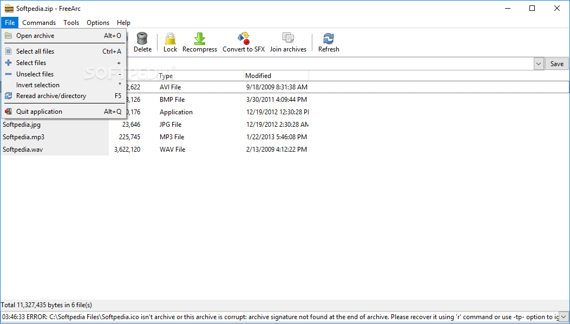The width and height of the screenshot is (570, 324).
Task: Click the Application type cell
Action: (176, 112)
